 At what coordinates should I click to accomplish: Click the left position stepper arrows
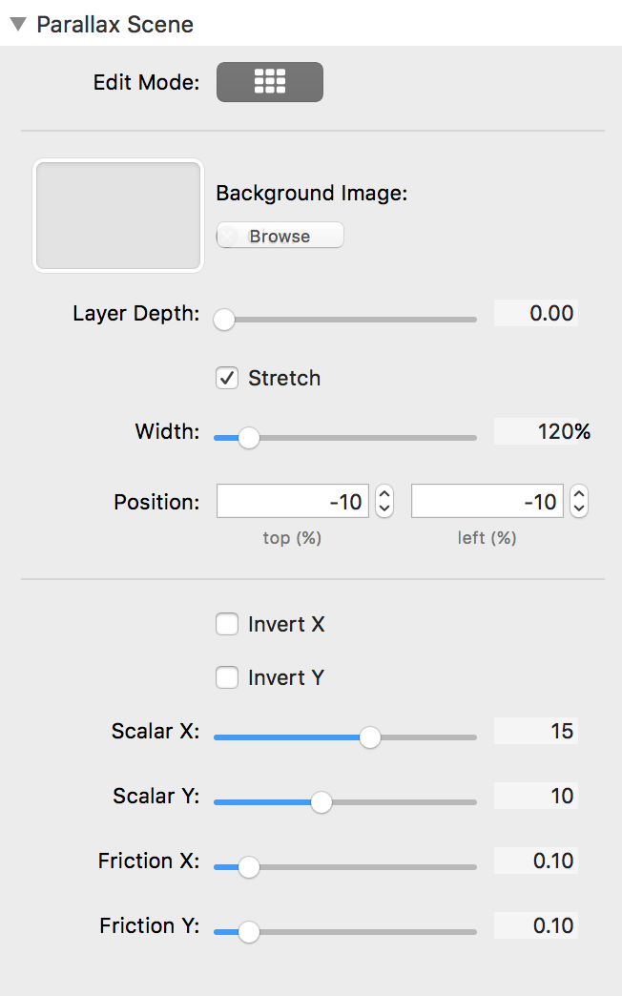click(x=579, y=501)
